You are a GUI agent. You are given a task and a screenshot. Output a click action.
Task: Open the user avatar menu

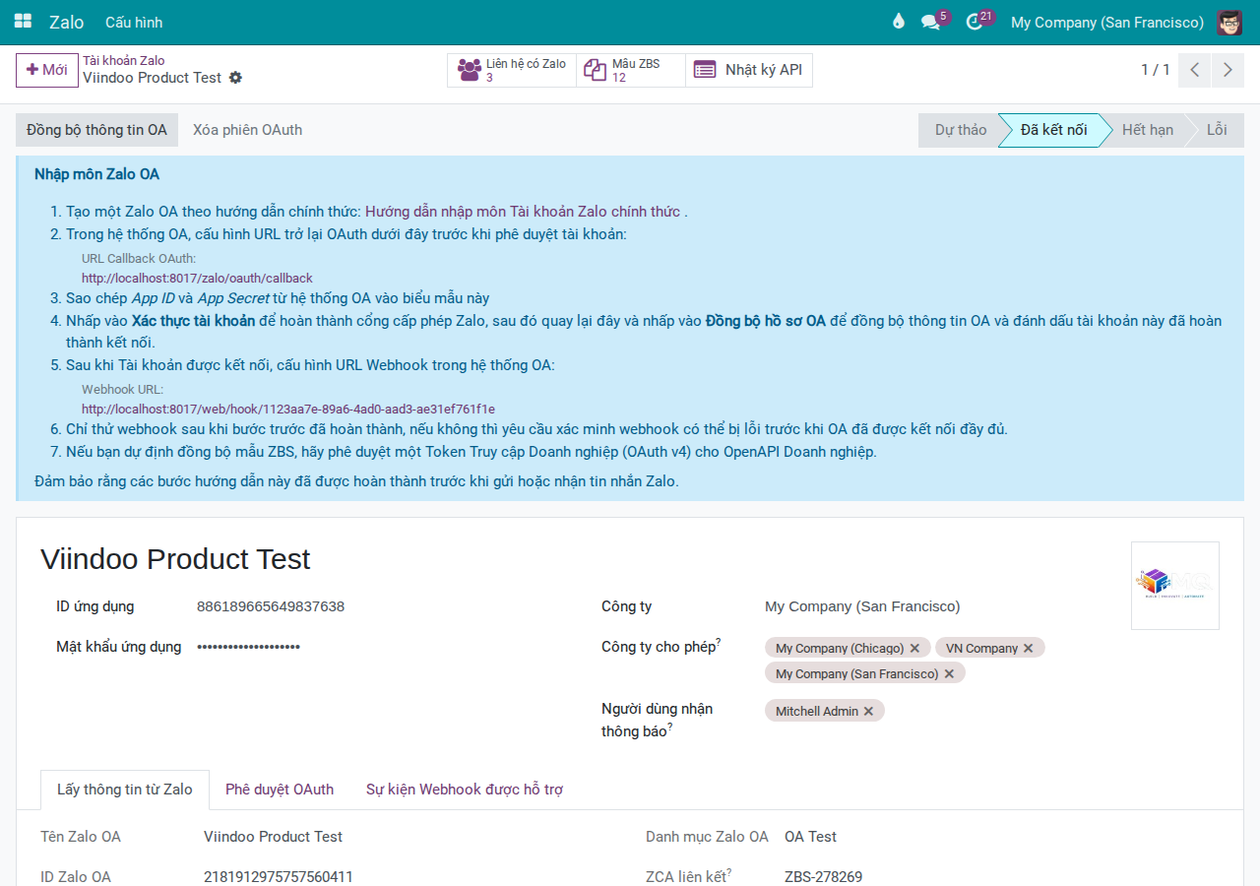1228,22
